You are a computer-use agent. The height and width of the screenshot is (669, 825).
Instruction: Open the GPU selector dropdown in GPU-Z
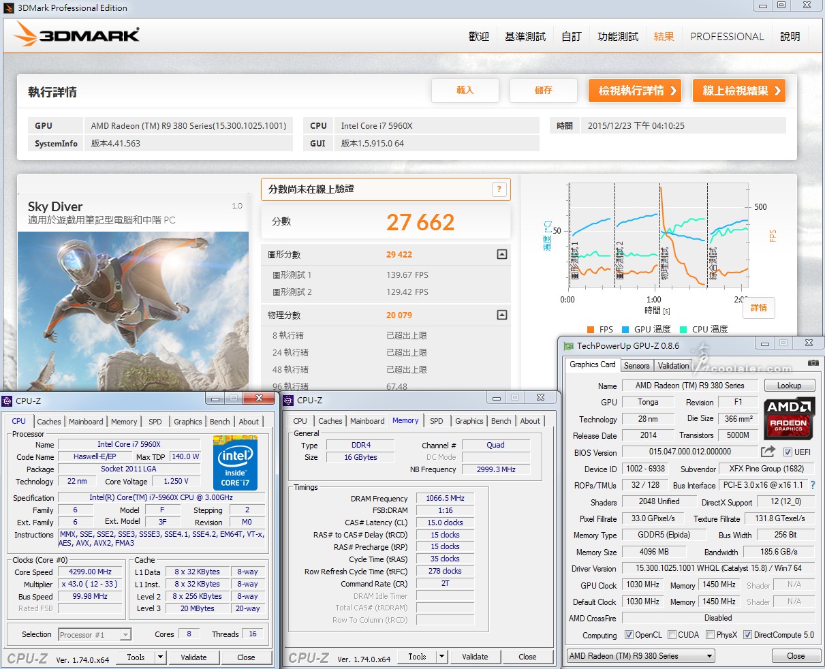point(709,656)
